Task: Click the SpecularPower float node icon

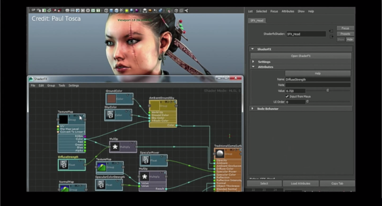Action: coord(146,161)
